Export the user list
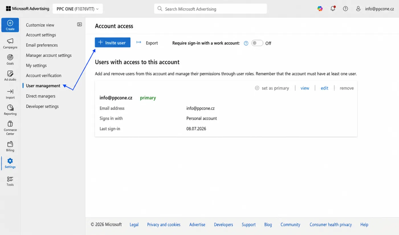 click(x=147, y=43)
